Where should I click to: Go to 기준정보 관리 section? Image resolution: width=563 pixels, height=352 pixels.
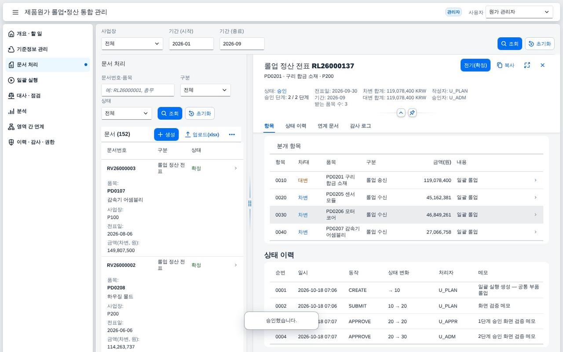[x=48, y=49]
